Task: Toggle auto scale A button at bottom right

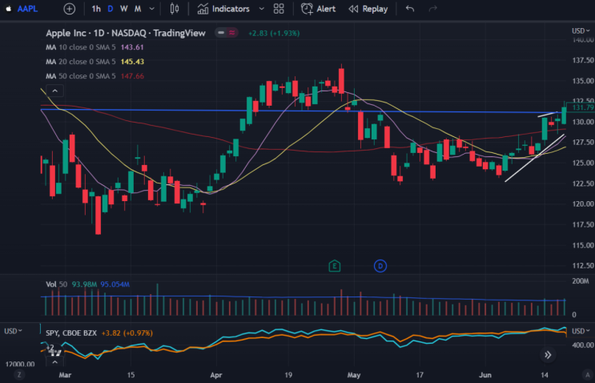Action: point(588,375)
